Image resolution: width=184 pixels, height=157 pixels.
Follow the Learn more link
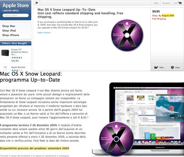[x=44, y=33]
